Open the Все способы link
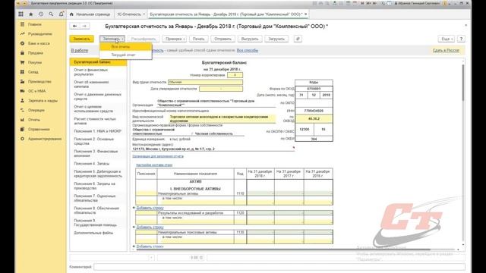This screenshot has width=486, height=273. coord(248,50)
